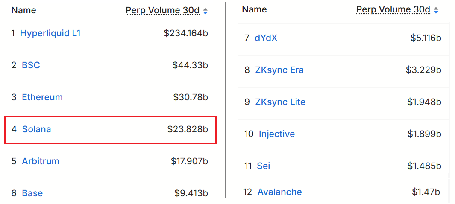The image size is (455, 204).
Task: Open the BSC chain link
Action: 31,65
